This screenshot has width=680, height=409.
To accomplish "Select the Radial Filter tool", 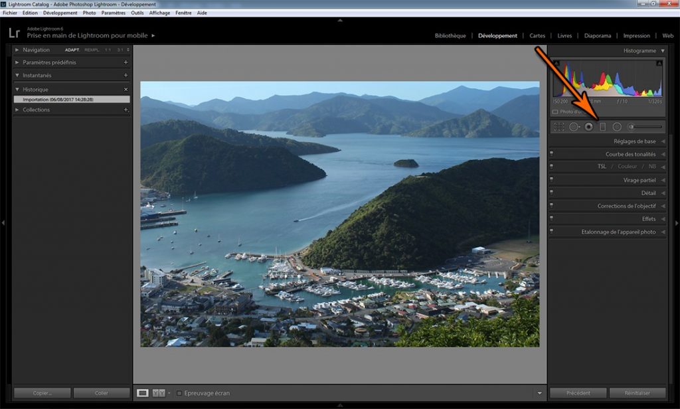I will click(x=617, y=127).
